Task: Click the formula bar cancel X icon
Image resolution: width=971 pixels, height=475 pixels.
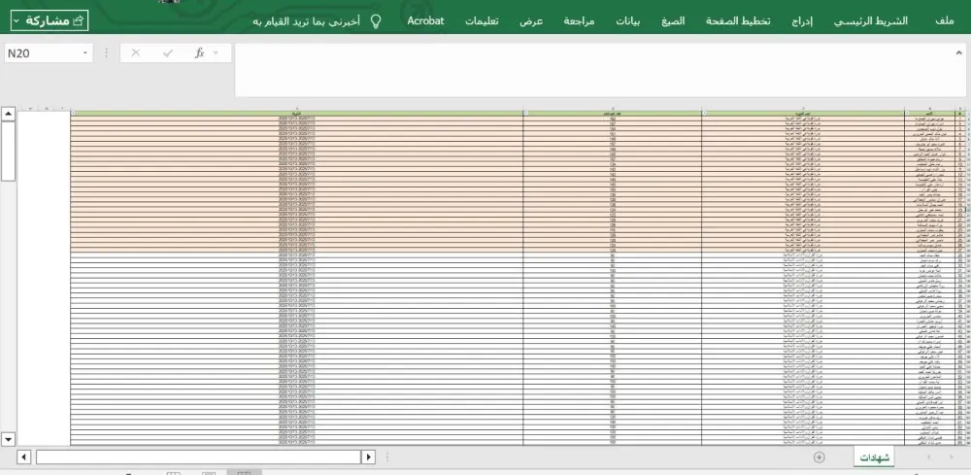Action: coord(136,53)
